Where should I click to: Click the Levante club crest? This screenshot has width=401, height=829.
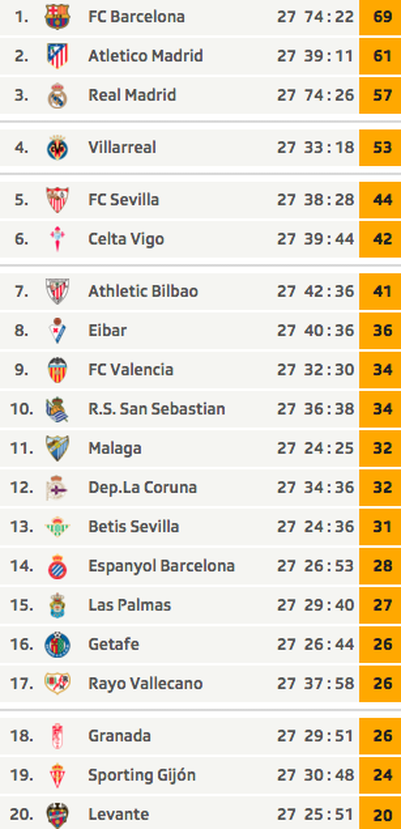click(x=57, y=814)
